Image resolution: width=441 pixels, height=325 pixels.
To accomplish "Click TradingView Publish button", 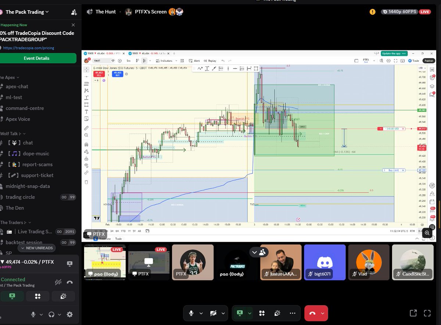I will 429,61.
